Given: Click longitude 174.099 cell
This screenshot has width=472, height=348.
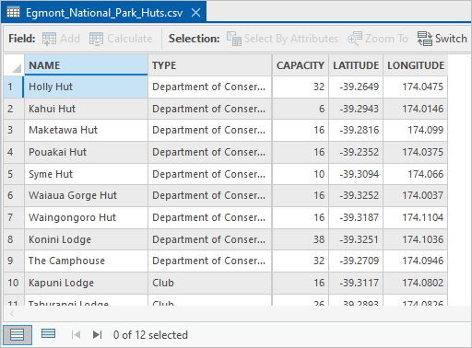Looking at the screenshot, I should pos(416,130).
